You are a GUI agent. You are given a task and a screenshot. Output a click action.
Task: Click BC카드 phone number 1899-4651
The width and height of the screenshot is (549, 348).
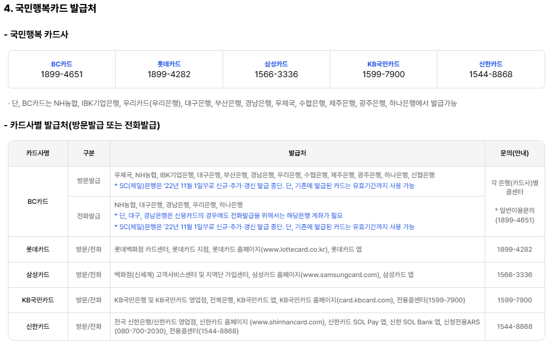(x=60, y=74)
